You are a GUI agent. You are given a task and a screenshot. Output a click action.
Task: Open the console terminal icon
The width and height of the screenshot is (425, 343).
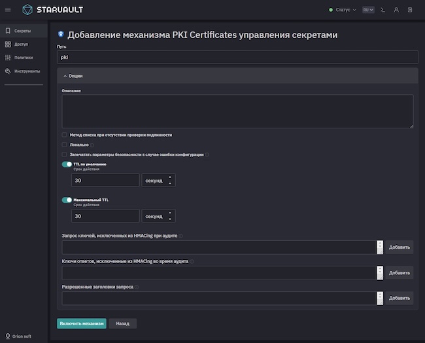click(x=382, y=10)
